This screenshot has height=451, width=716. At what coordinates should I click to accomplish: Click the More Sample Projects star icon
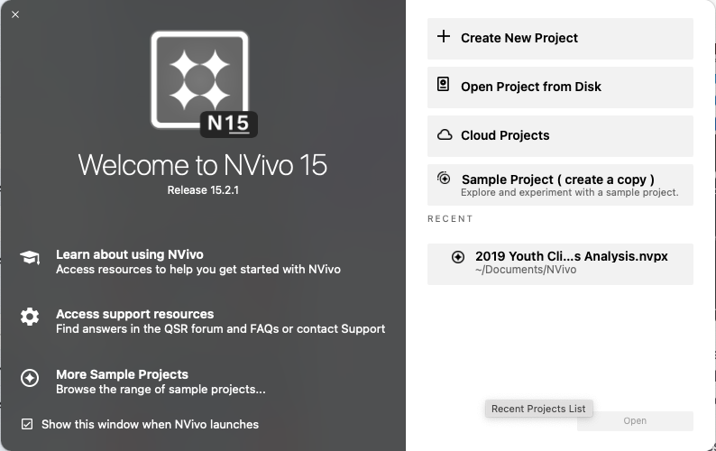pyautogui.click(x=30, y=378)
